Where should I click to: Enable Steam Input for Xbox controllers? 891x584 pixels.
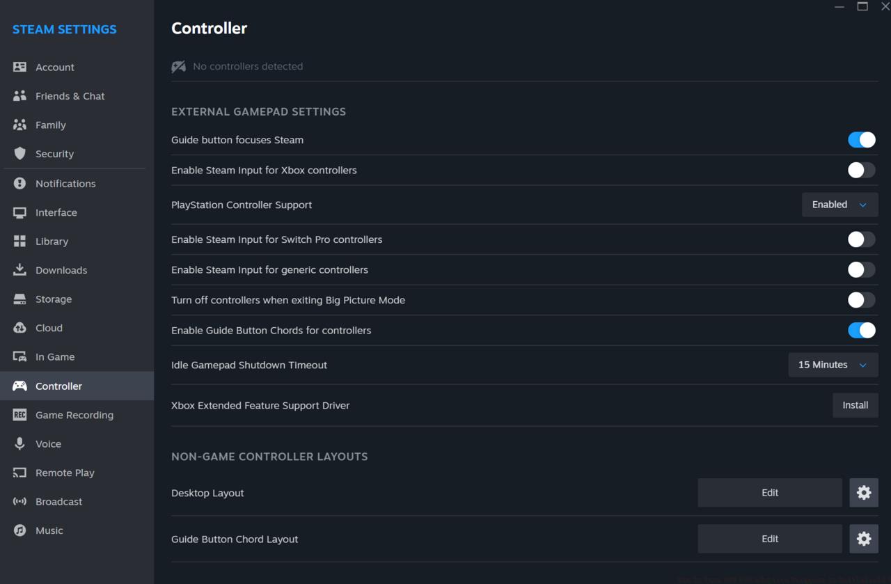coord(861,170)
